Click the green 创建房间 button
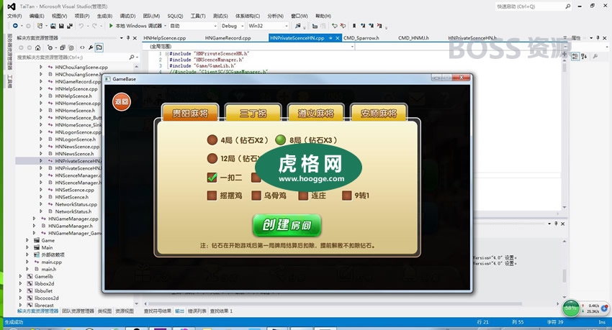The image size is (612, 330). coord(287,225)
